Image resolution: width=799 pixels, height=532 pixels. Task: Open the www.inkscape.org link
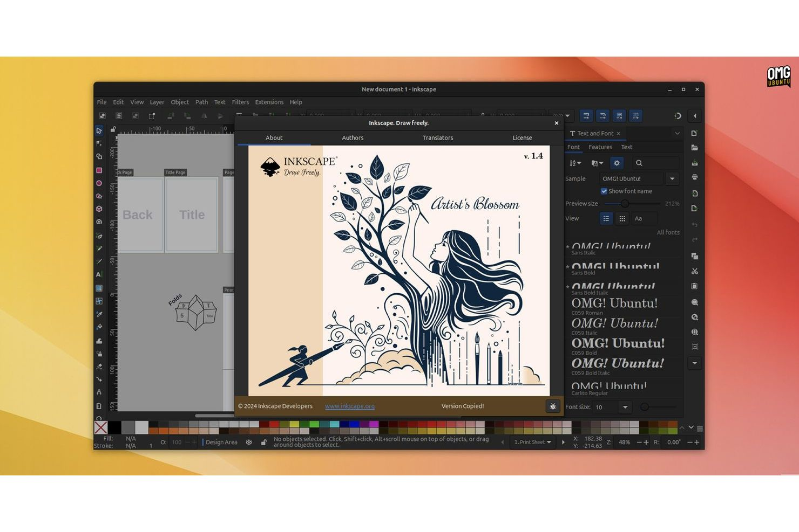[x=349, y=406]
